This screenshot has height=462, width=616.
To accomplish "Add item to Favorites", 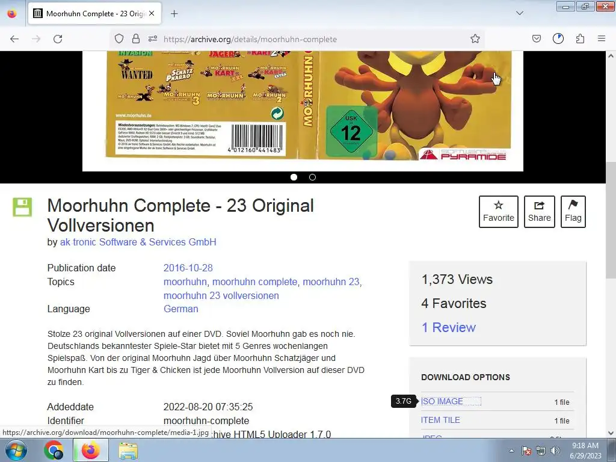I will [498, 212].
